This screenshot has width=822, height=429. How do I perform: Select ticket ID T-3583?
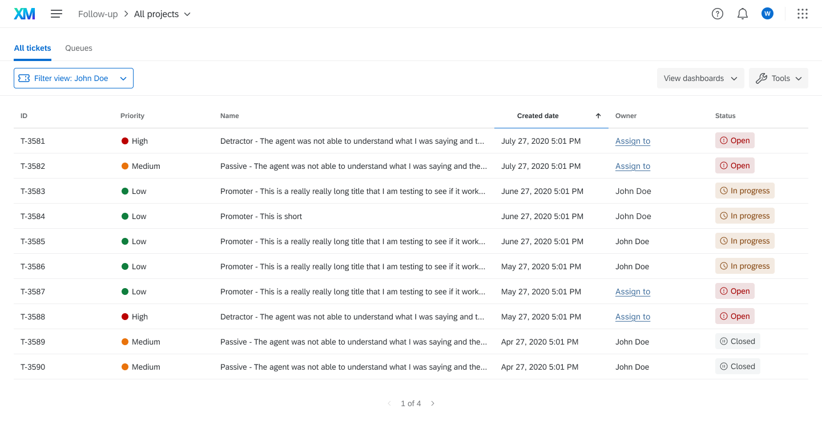click(x=33, y=191)
